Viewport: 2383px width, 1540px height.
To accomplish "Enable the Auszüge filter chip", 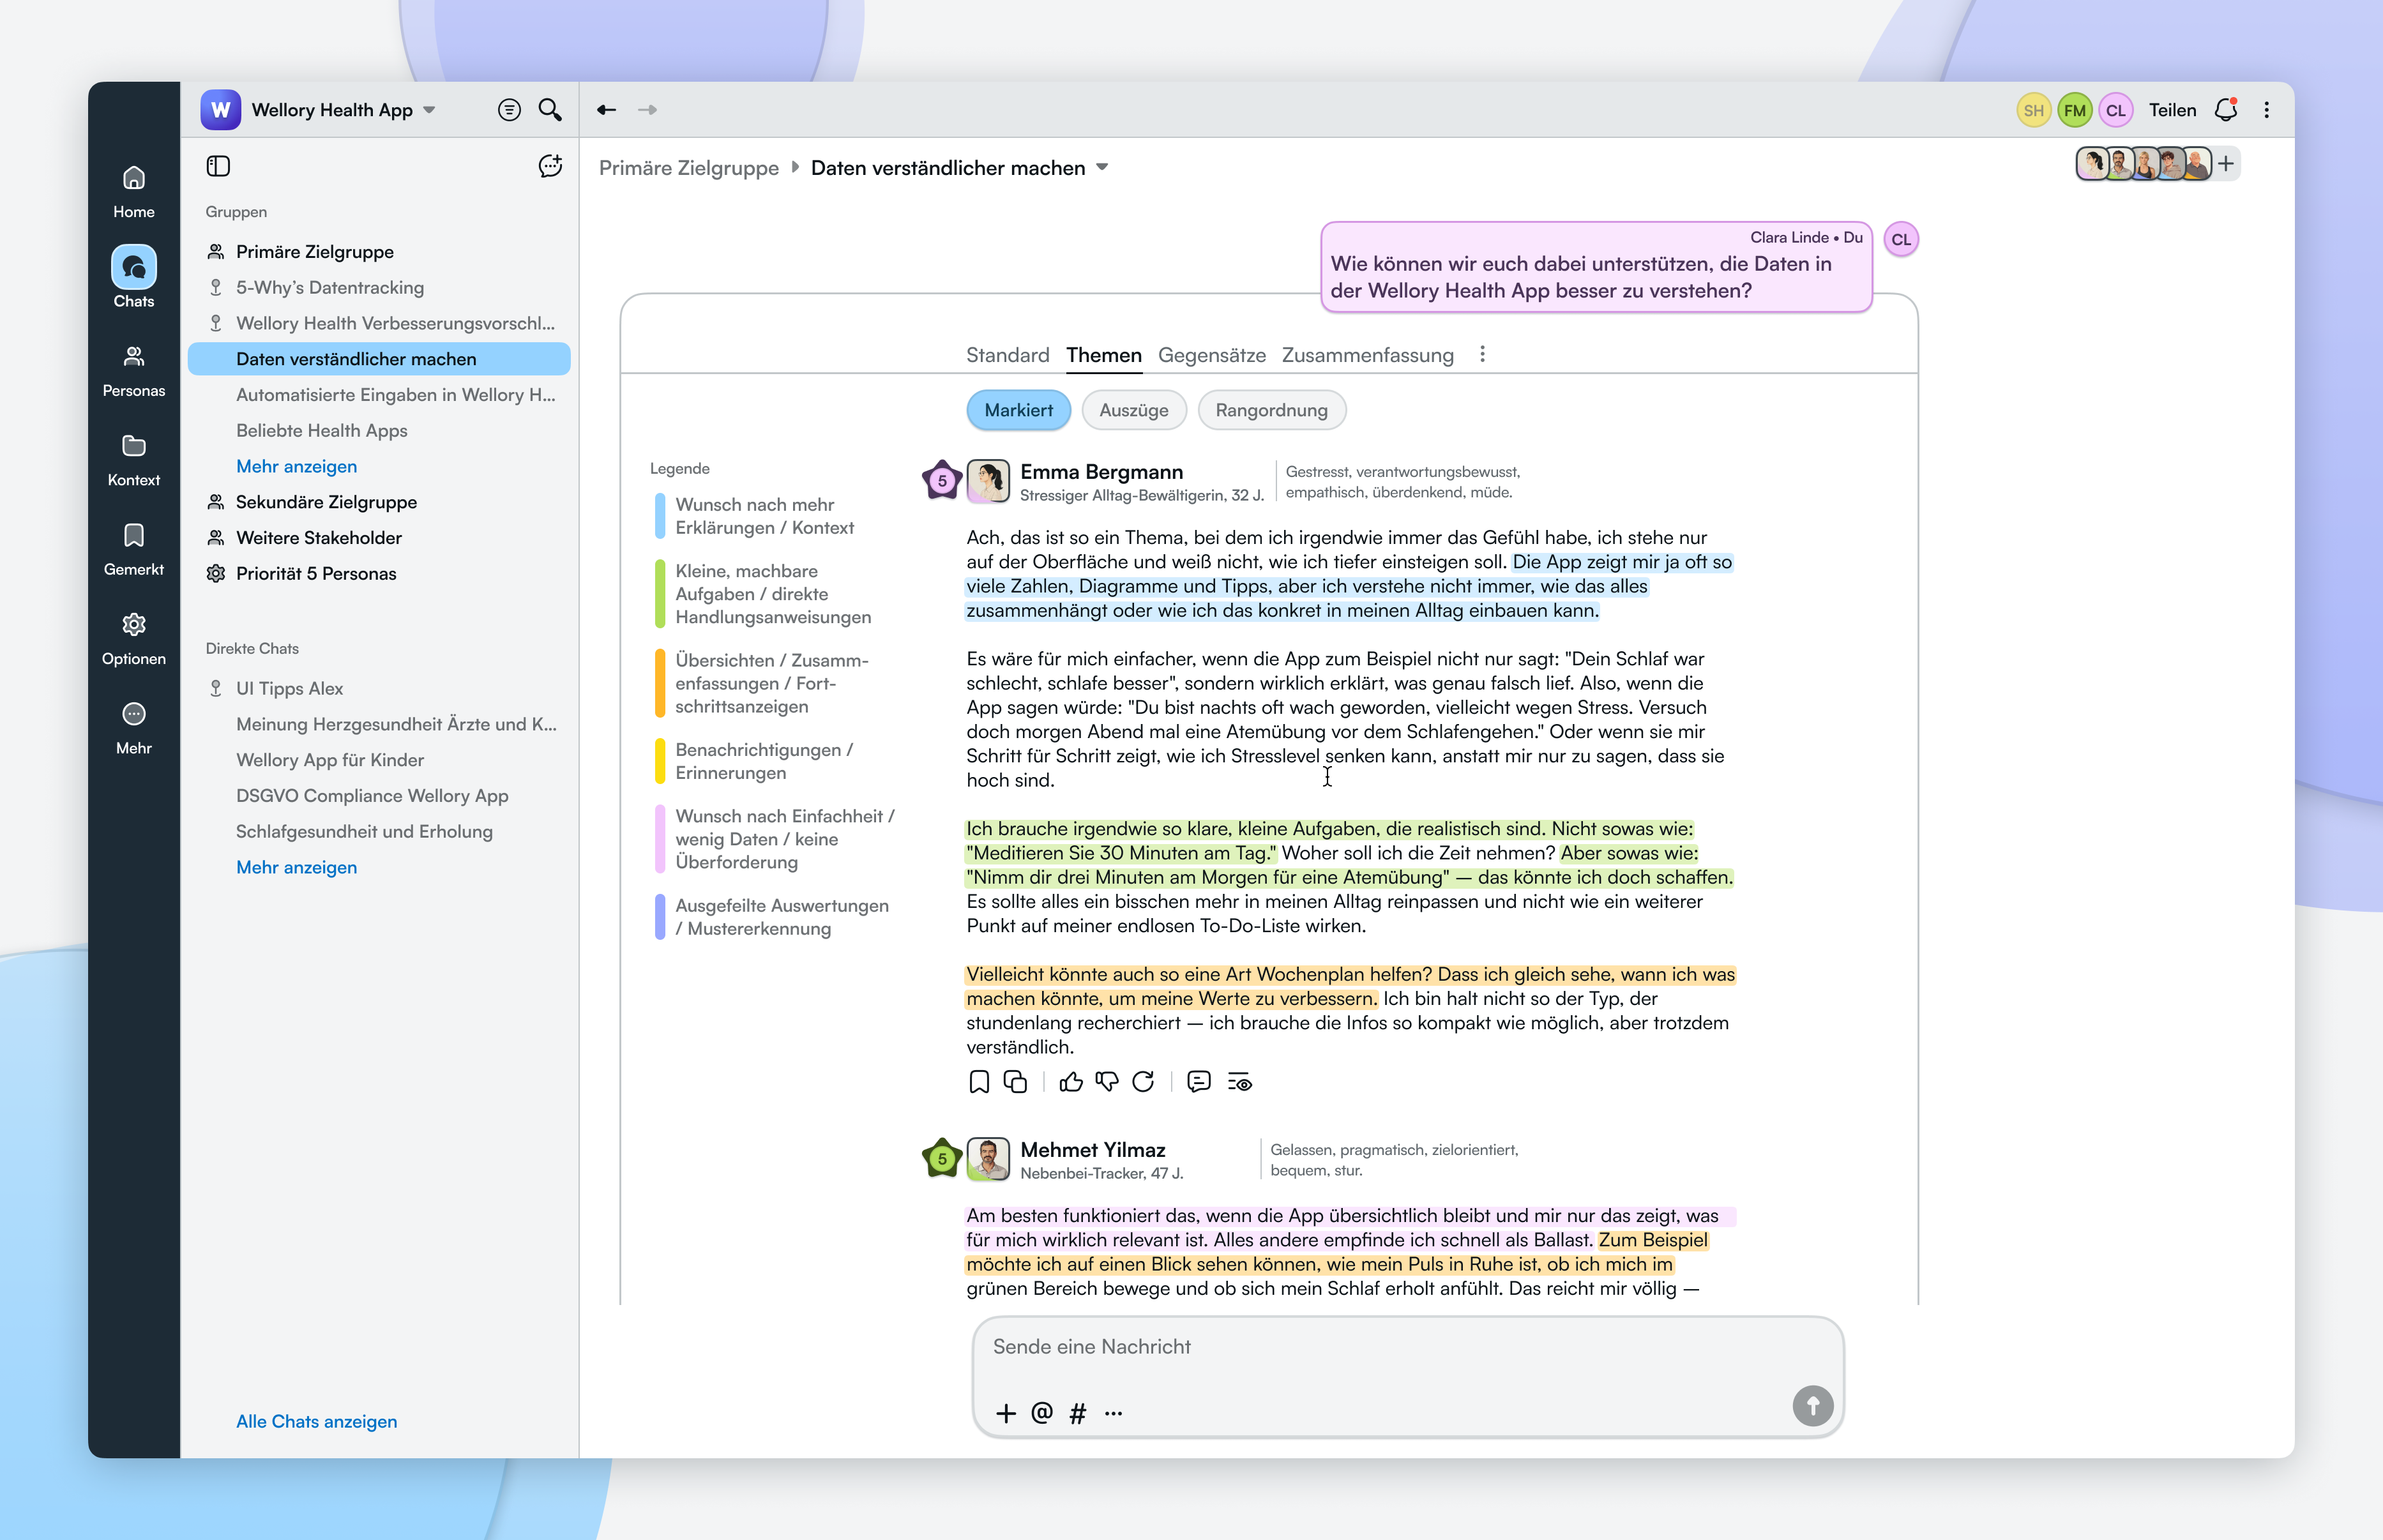I will pos(1133,410).
